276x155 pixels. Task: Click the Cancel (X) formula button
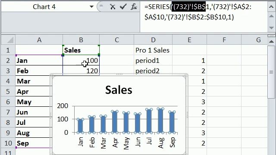click(x=113, y=7)
